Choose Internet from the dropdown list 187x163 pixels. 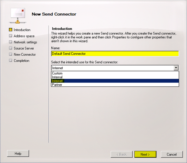115,81
